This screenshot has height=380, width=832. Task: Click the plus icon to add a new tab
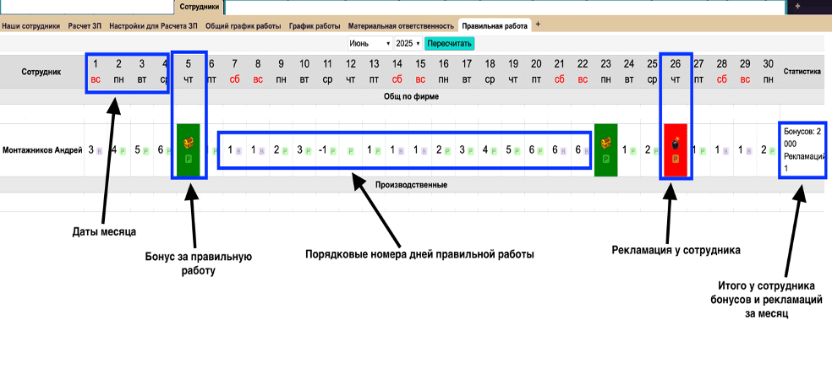pos(539,25)
